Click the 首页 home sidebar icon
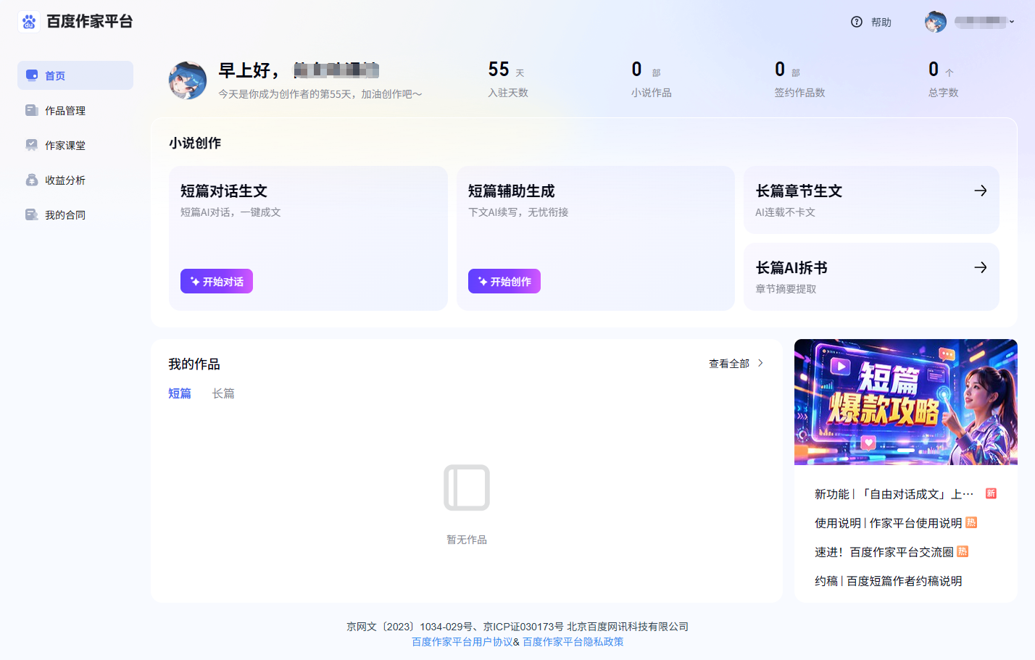1035x660 pixels. [x=32, y=75]
